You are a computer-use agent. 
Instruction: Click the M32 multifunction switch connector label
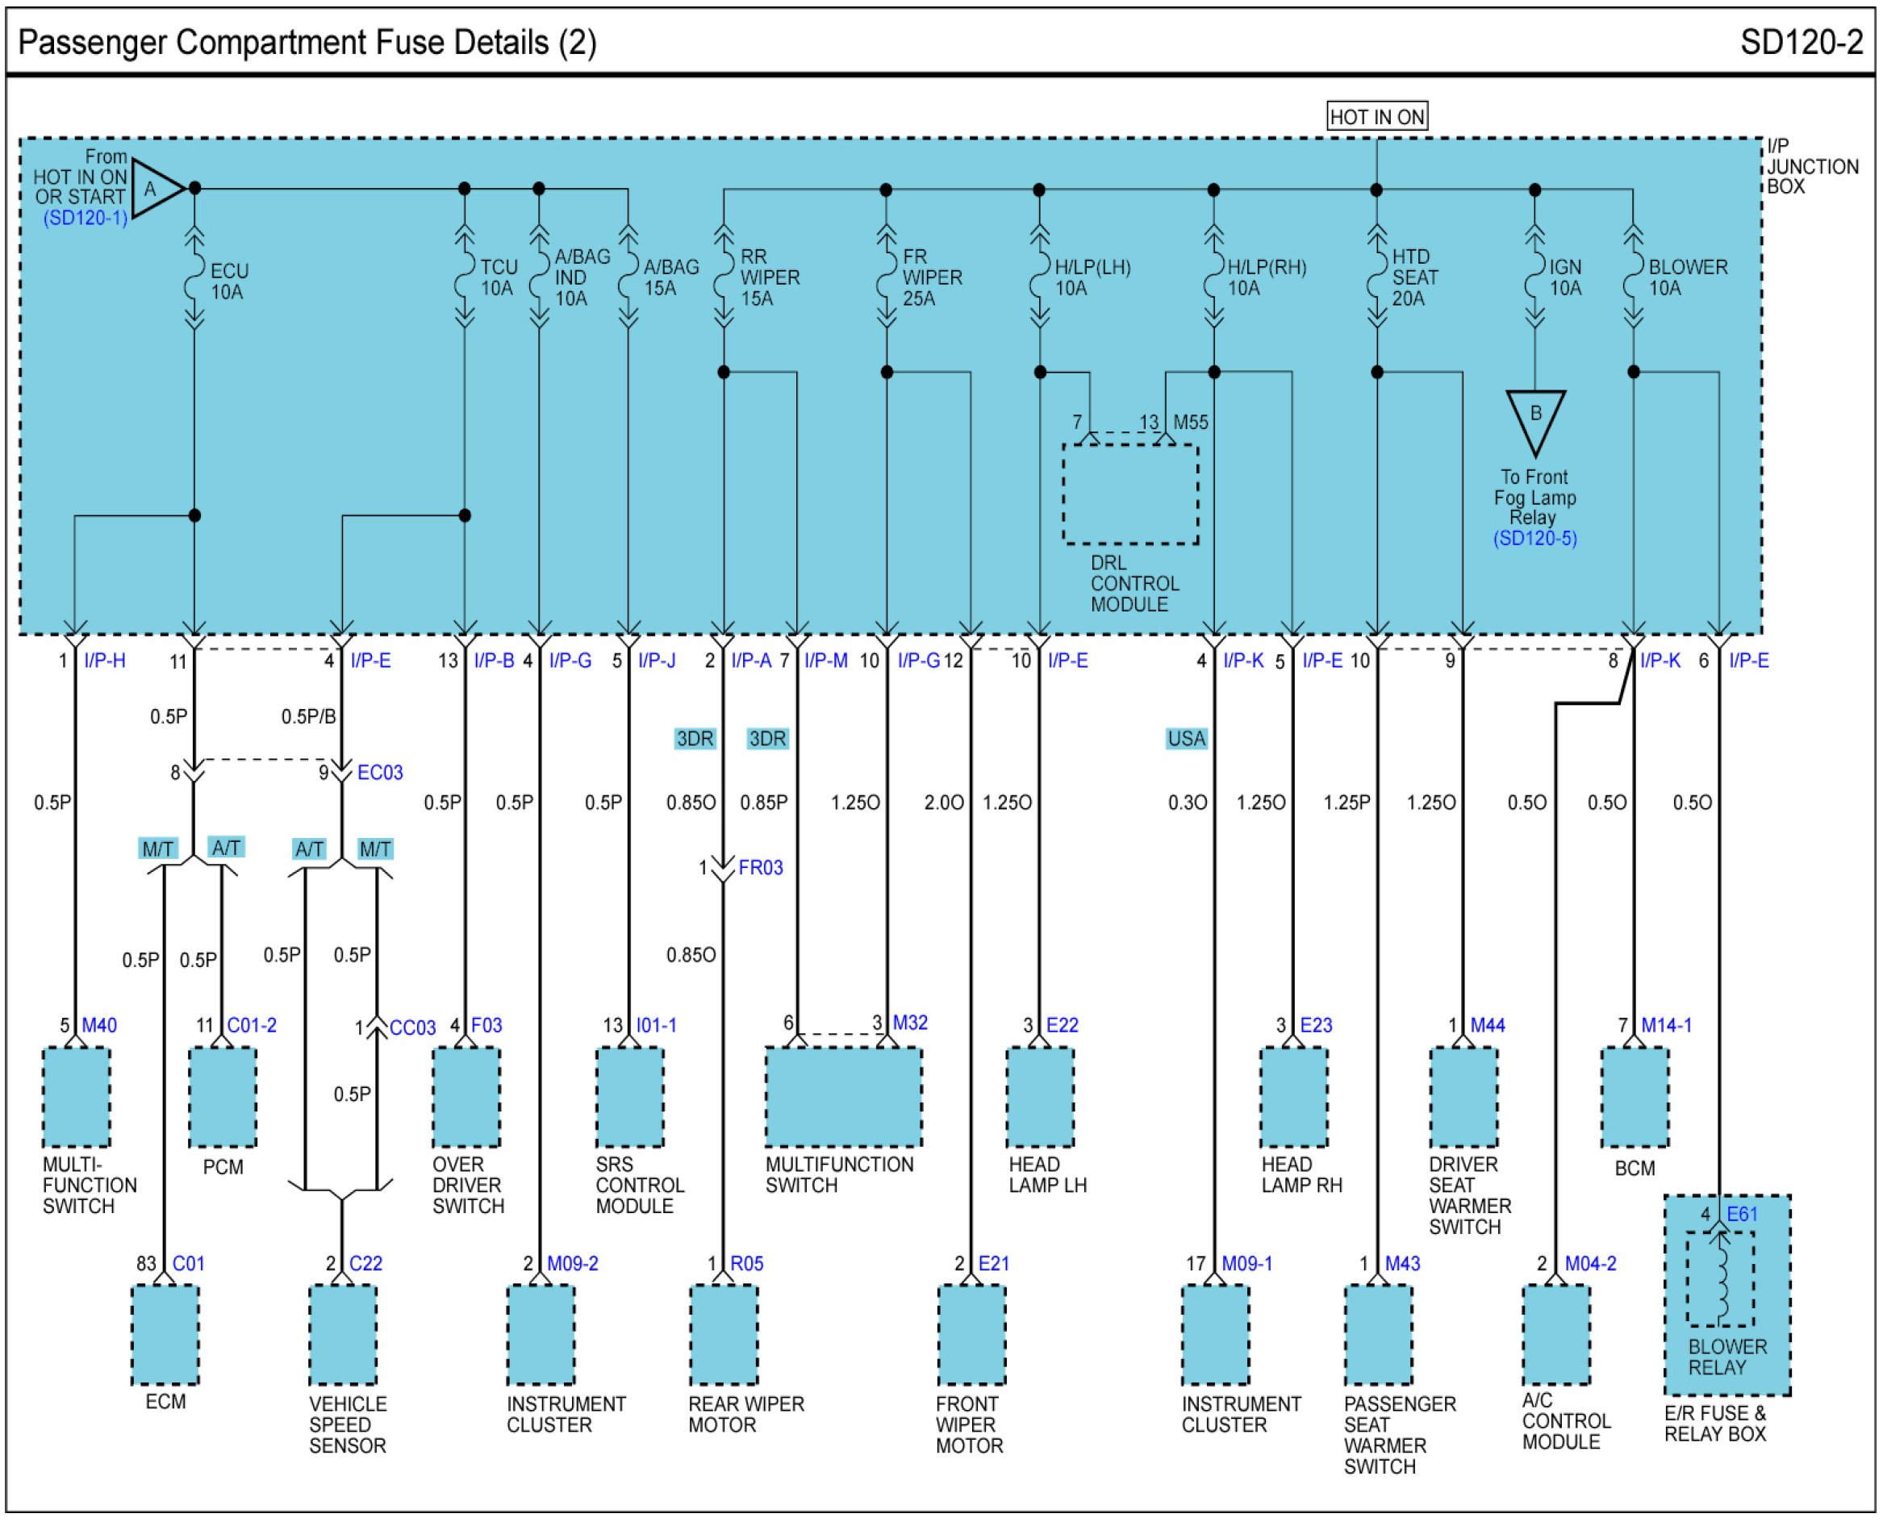click(x=909, y=1024)
